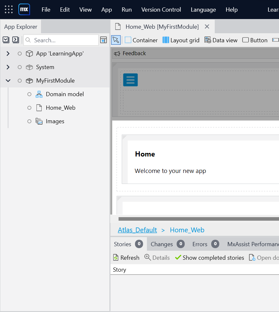This screenshot has width=279, height=312.
Task: Open the Atlas_Default breadcrumb link
Action: point(137,230)
